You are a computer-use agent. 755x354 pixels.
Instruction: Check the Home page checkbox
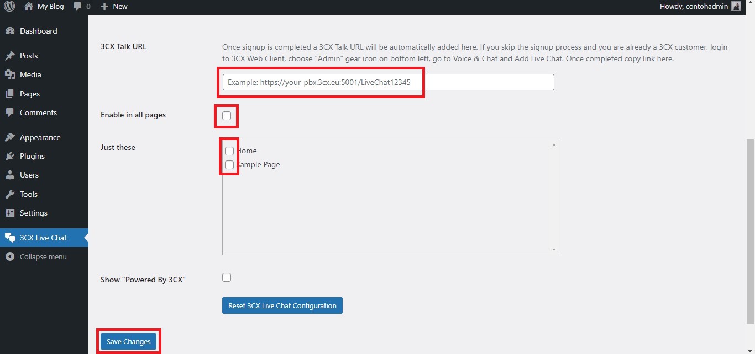coord(229,151)
